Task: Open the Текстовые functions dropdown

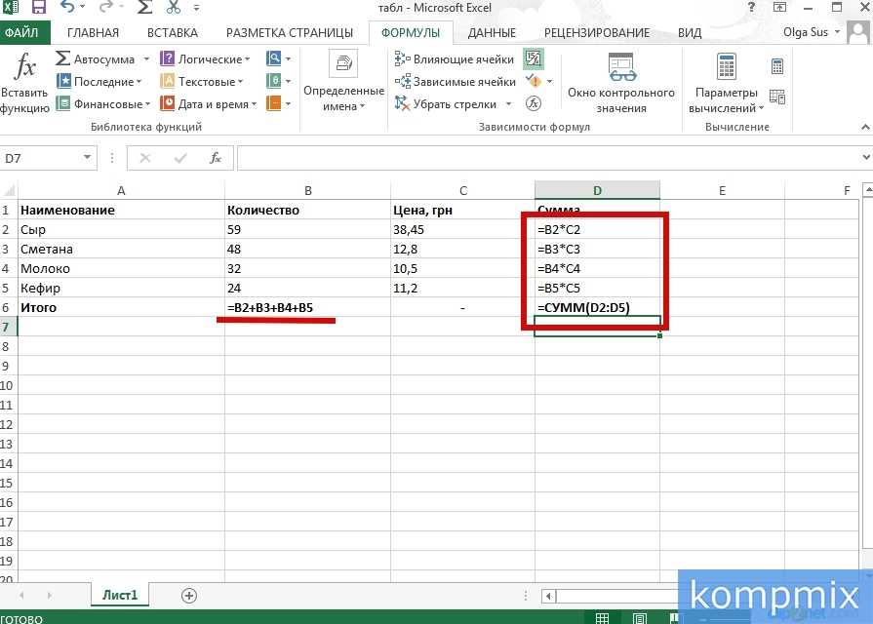Action: click(202, 82)
